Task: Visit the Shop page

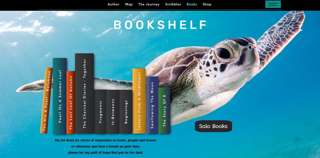Action: (x=207, y=4)
